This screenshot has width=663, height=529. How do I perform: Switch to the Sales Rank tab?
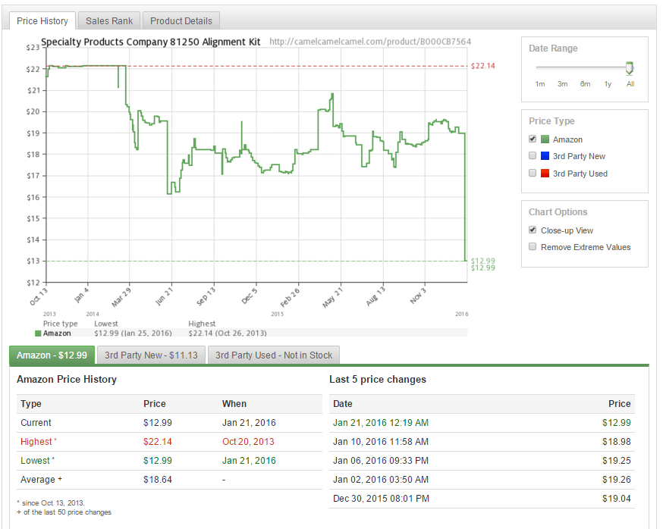point(109,21)
